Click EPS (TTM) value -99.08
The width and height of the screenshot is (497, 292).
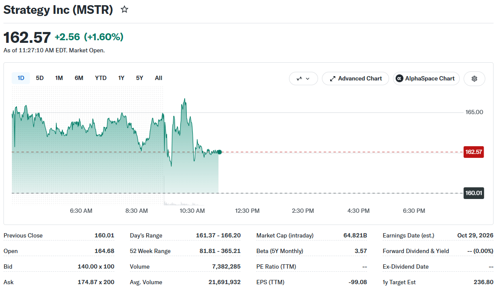click(357, 282)
